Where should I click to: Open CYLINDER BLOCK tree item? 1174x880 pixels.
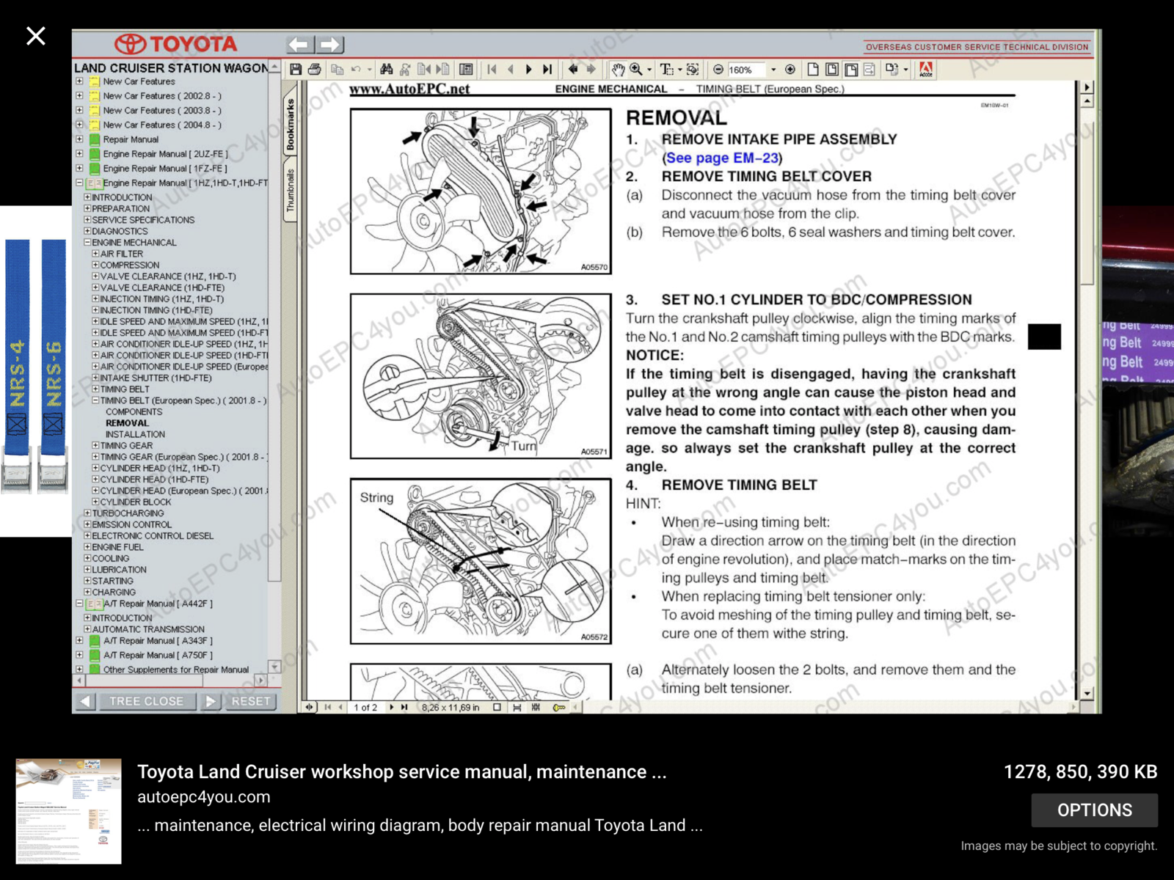click(136, 502)
